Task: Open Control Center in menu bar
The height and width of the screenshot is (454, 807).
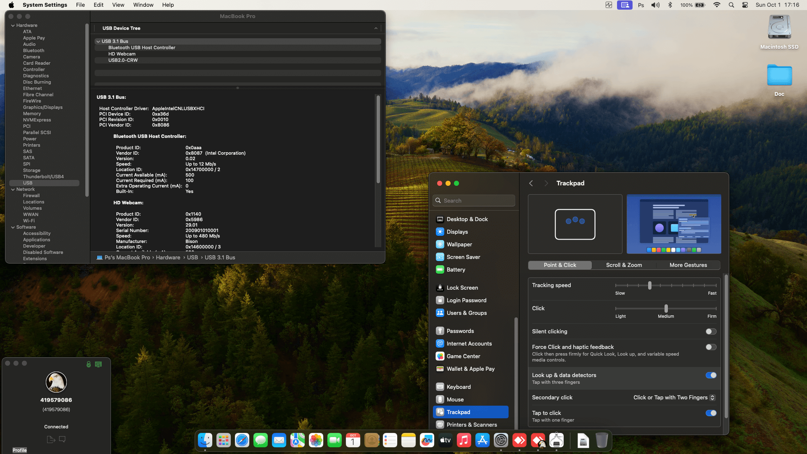Action: (745, 5)
